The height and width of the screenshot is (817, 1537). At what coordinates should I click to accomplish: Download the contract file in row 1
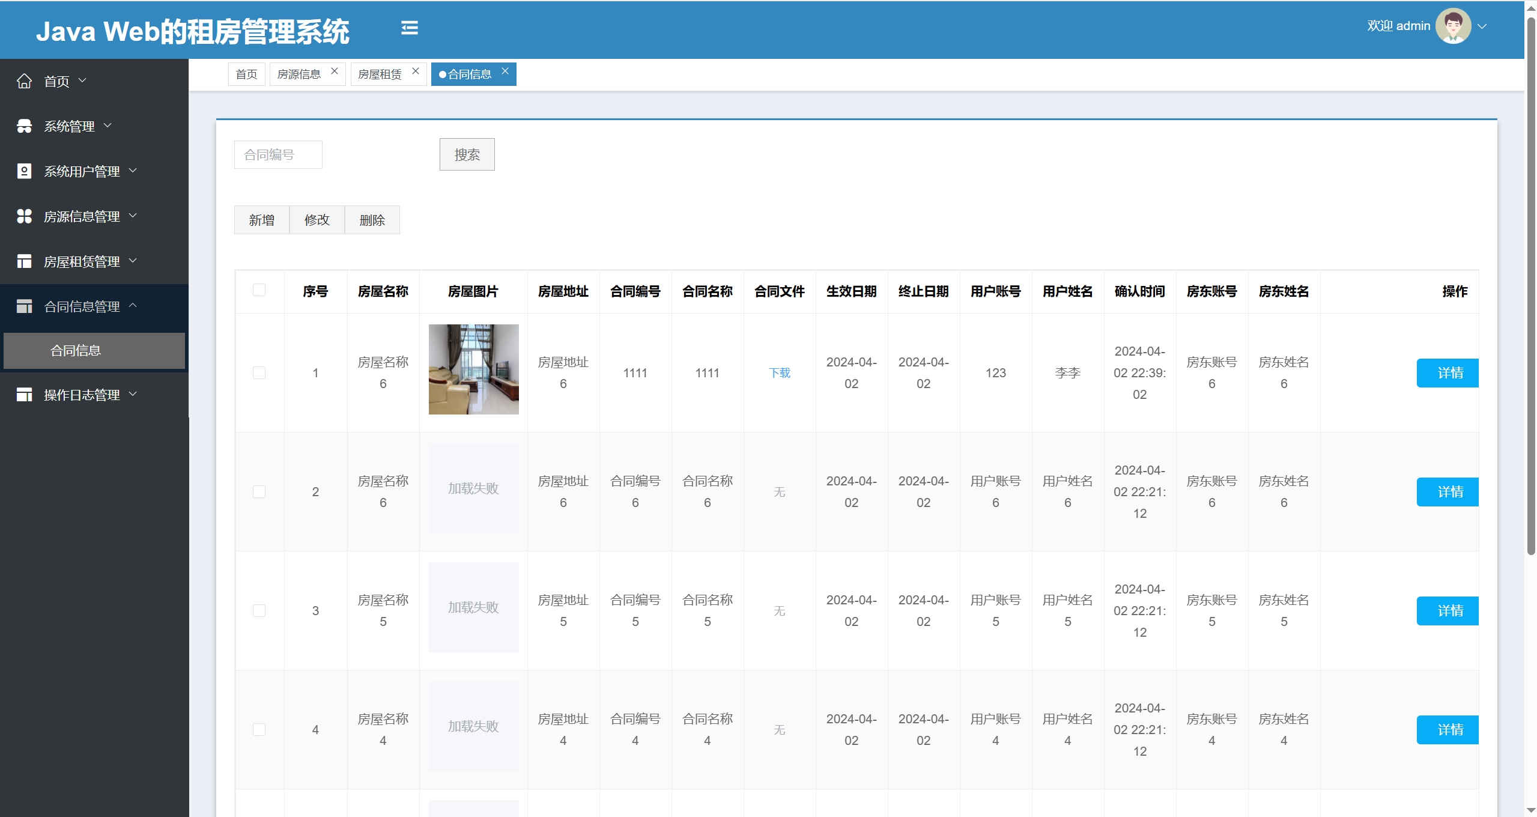(x=779, y=373)
